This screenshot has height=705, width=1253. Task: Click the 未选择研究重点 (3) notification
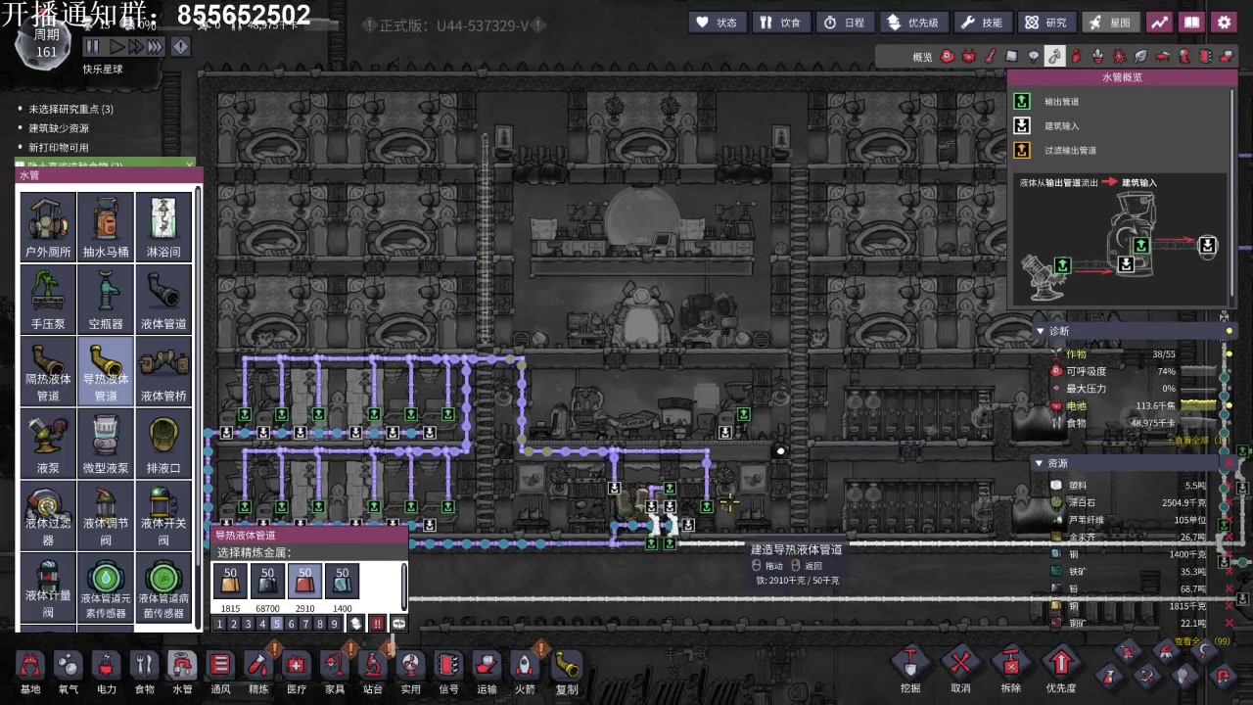pos(70,110)
